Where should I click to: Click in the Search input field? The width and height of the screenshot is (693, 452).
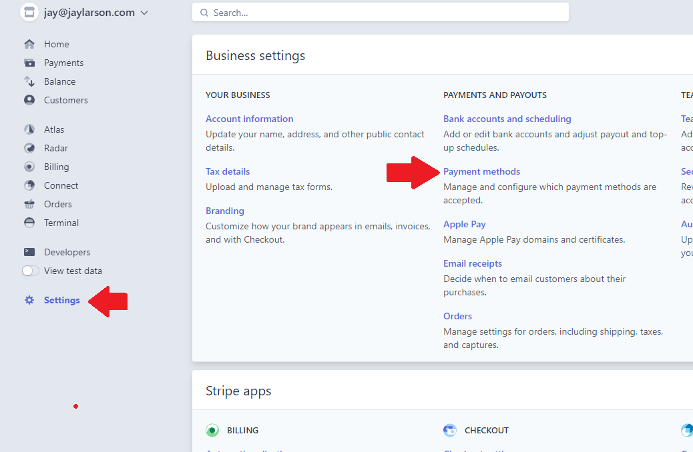click(381, 13)
